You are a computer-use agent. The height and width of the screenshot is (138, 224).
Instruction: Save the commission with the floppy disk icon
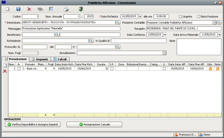(18, 9)
